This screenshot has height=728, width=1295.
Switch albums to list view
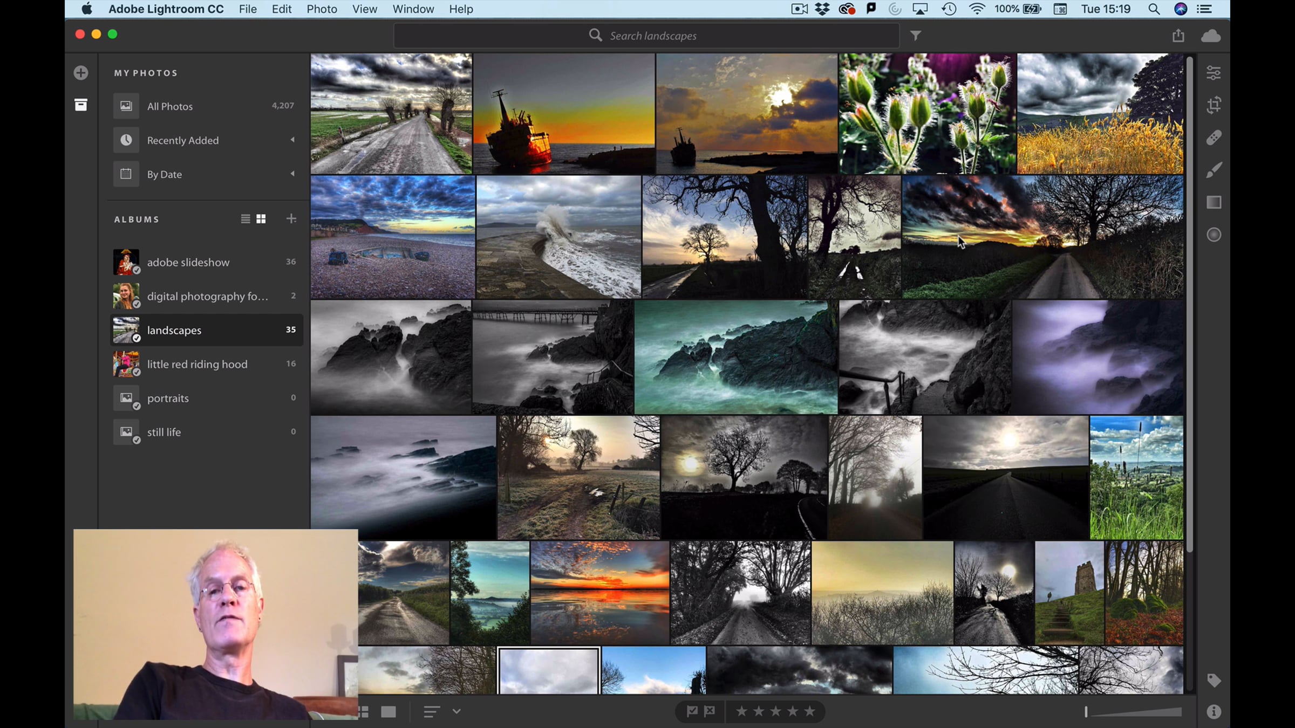point(246,219)
